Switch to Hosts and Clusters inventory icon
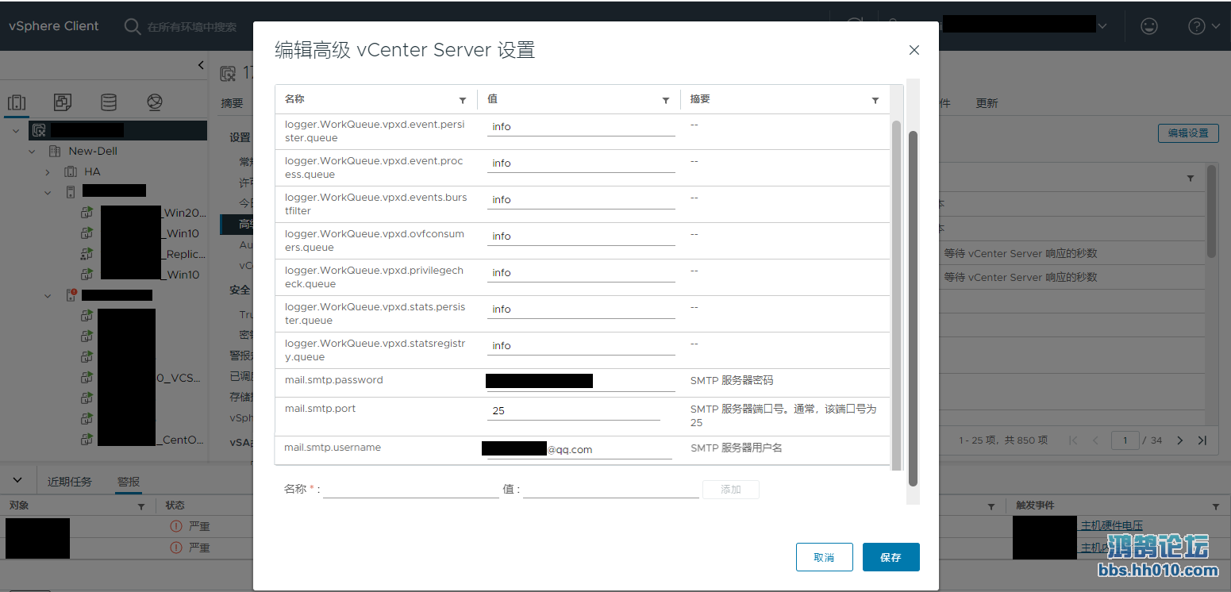Screen dimensions: 1231x592 17,102
